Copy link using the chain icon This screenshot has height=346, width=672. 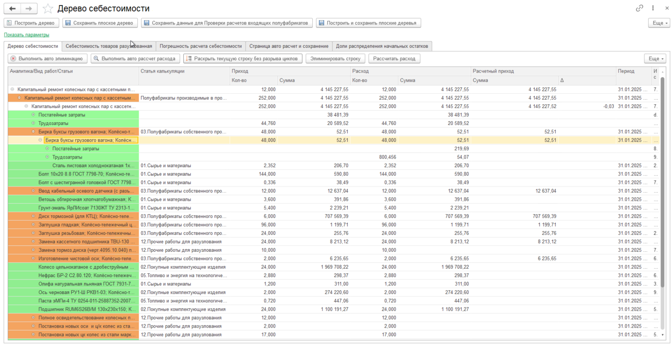click(x=639, y=8)
